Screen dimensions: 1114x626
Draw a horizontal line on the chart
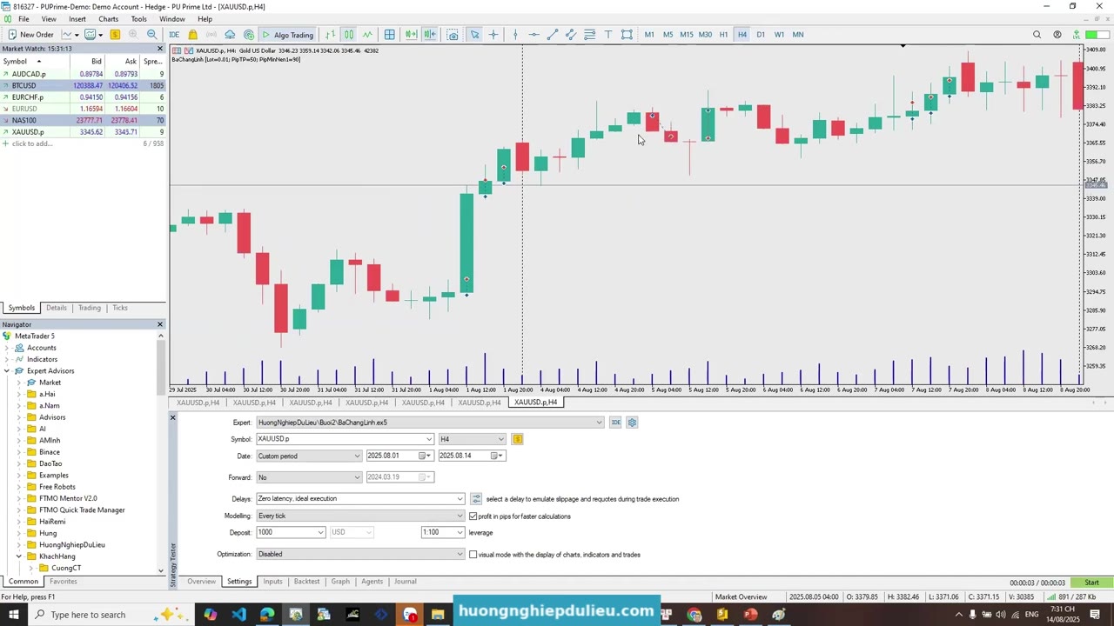tap(534, 35)
